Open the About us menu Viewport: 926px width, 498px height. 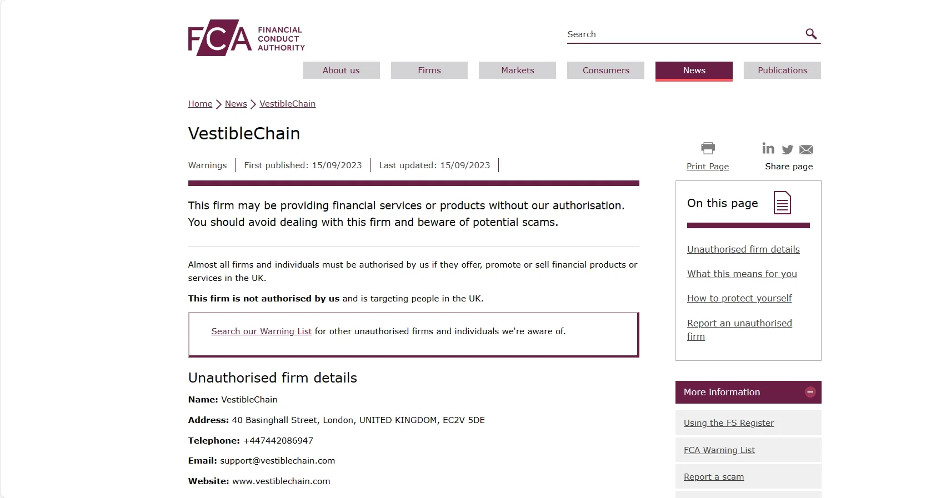tap(341, 70)
